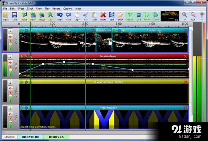Stop playback with the Stop button
The image size is (208, 141).
pos(139,16)
